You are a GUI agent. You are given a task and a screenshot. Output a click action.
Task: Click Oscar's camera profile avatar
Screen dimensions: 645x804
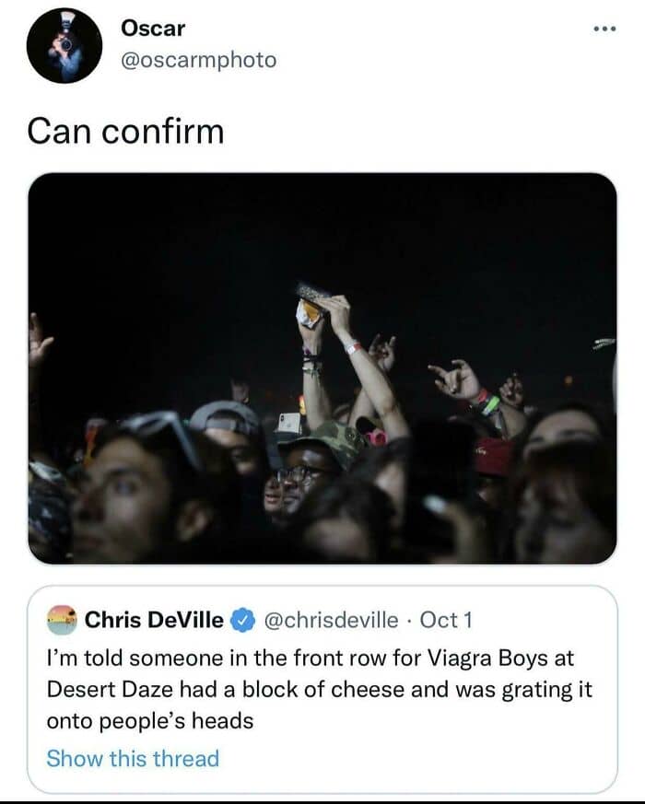tap(64, 46)
